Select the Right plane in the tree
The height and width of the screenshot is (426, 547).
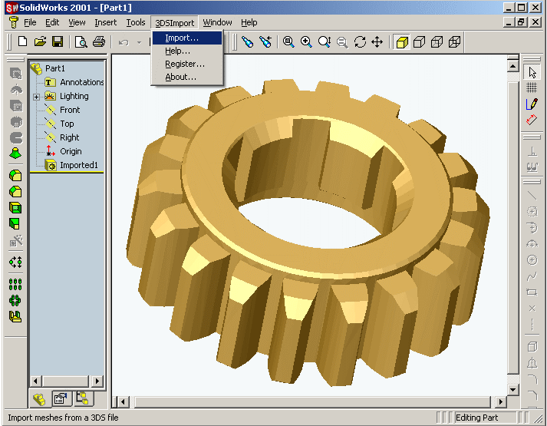pyautogui.click(x=69, y=137)
